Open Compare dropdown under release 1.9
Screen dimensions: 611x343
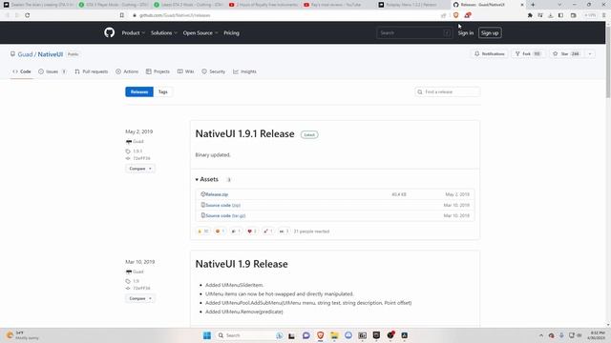pos(140,298)
